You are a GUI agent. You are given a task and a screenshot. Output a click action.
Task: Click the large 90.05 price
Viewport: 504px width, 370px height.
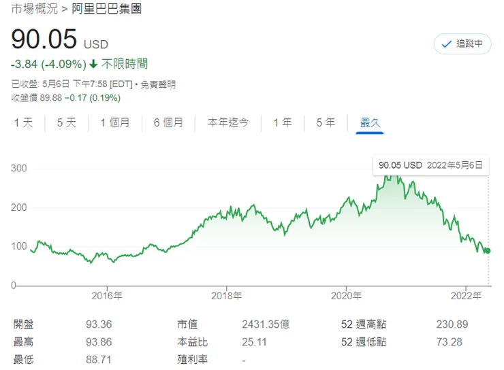(x=44, y=39)
